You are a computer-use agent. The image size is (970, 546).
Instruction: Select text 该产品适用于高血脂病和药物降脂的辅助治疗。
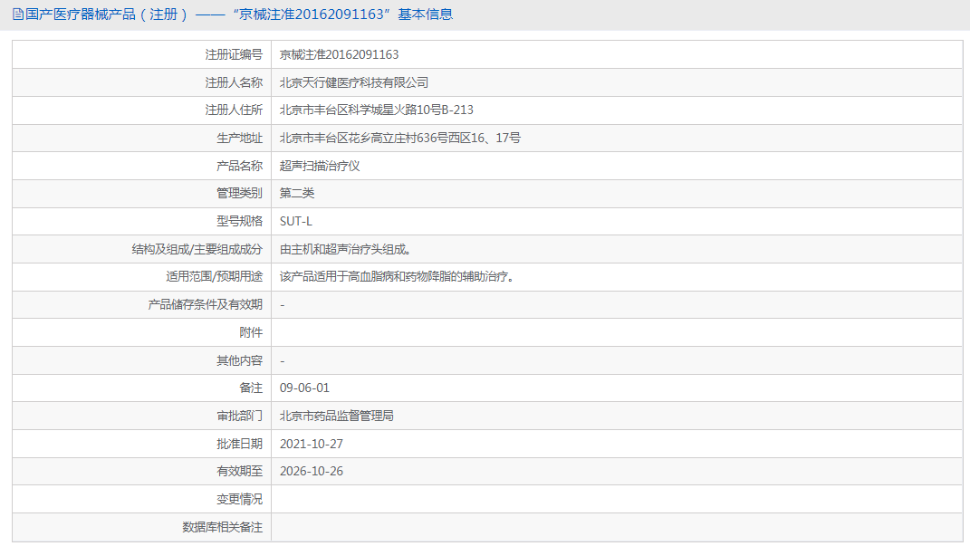(398, 276)
